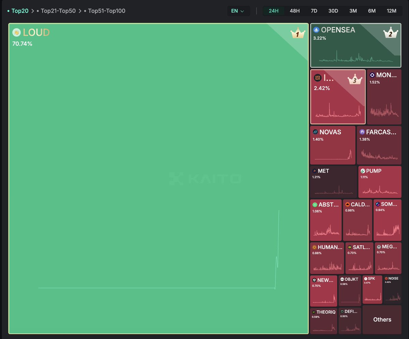
Task: Click the OPENSEA project name
Action: tap(338, 30)
